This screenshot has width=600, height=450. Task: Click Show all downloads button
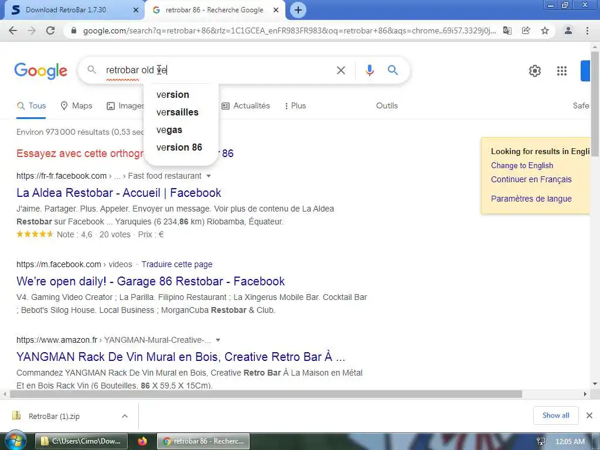(555, 415)
